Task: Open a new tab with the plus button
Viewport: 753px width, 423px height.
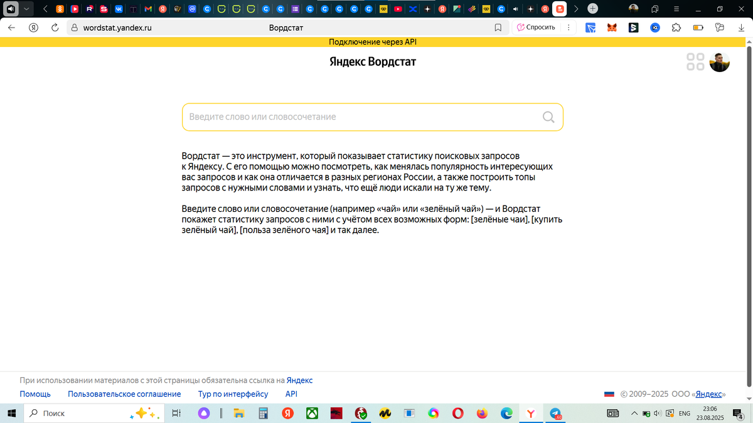Action: pyautogui.click(x=592, y=9)
